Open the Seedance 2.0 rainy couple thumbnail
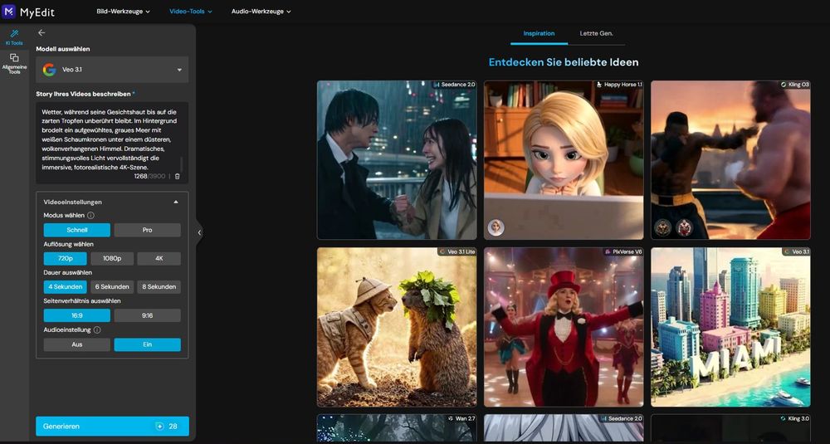The image size is (830, 444). (x=397, y=160)
